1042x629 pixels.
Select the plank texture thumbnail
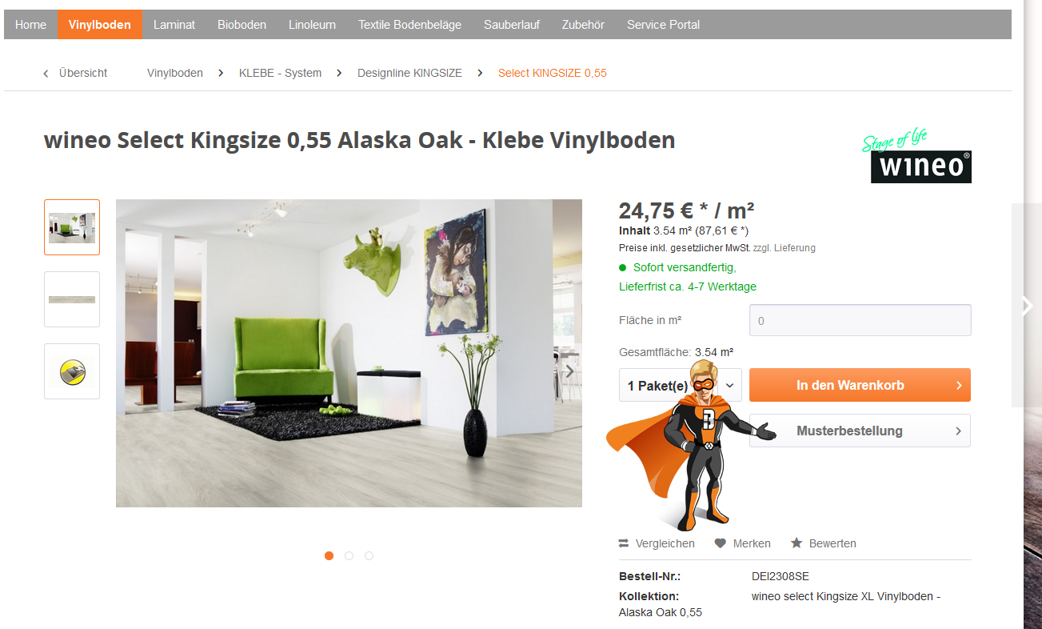[x=72, y=299]
